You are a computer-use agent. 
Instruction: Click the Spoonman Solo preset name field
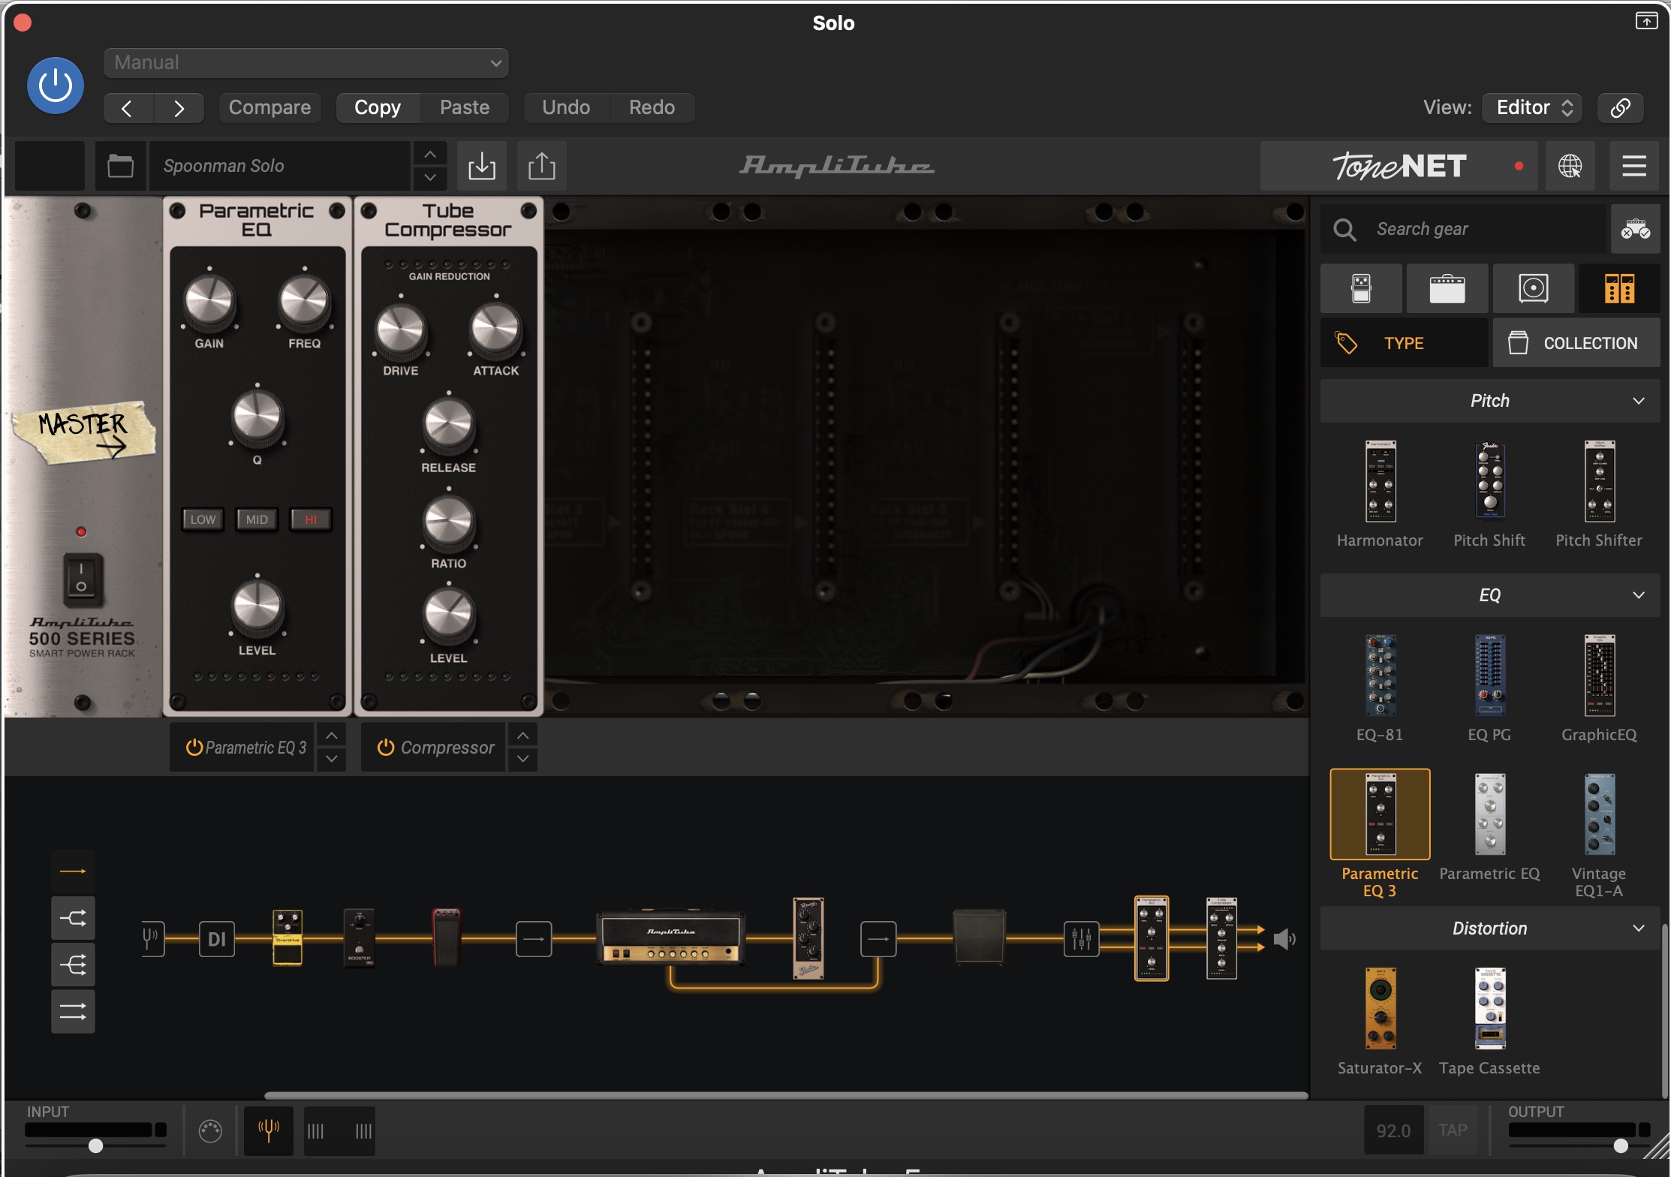pos(279,166)
